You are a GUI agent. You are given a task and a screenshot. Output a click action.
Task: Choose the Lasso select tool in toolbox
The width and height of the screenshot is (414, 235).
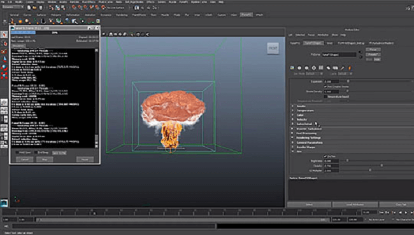(x=4, y=43)
